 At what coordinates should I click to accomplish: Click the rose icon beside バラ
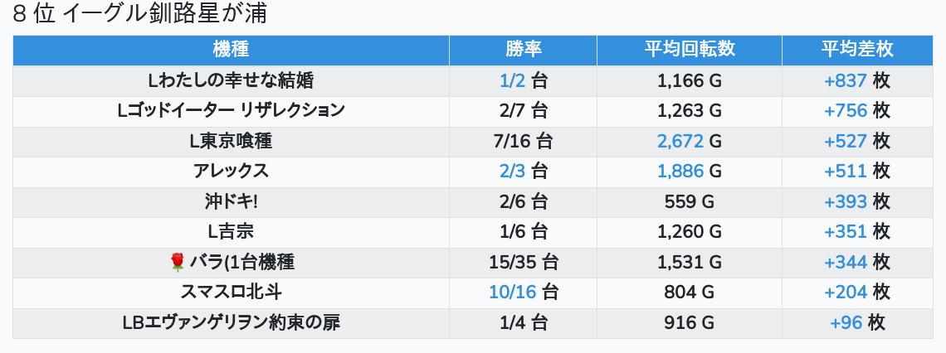(x=176, y=263)
